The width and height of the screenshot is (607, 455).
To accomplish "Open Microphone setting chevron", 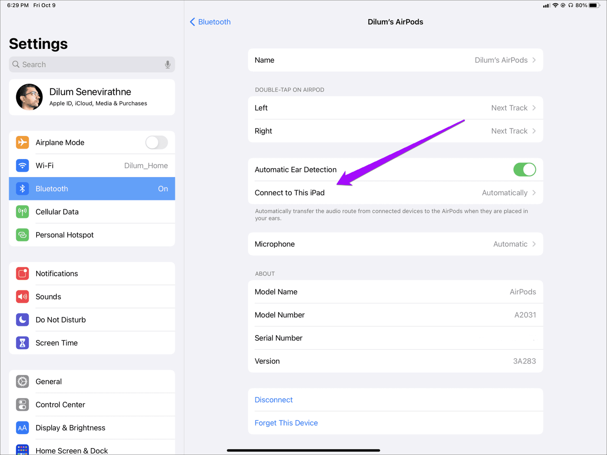I will click(534, 244).
